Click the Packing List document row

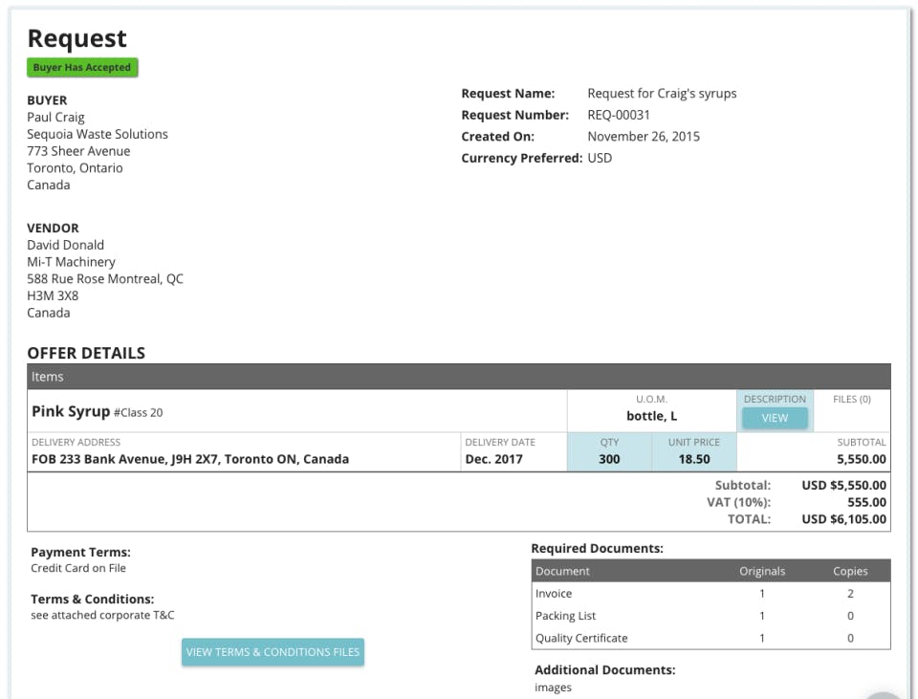(710, 616)
